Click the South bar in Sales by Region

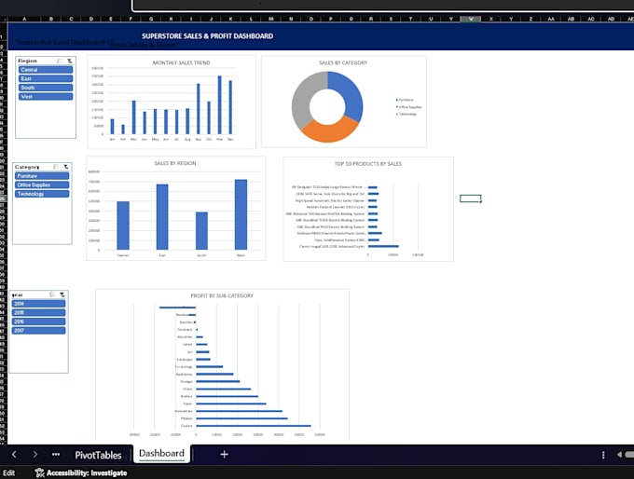click(x=201, y=231)
